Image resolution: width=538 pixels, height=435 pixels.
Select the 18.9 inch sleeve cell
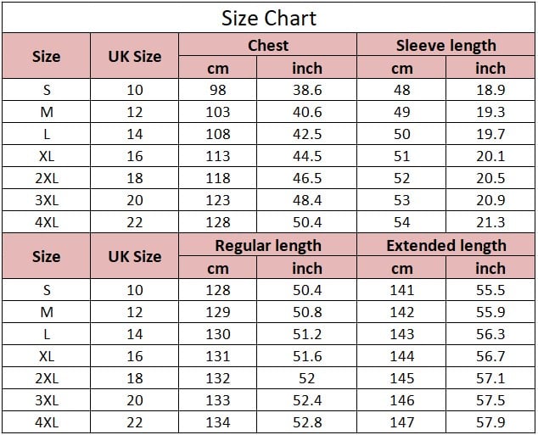pos(490,90)
